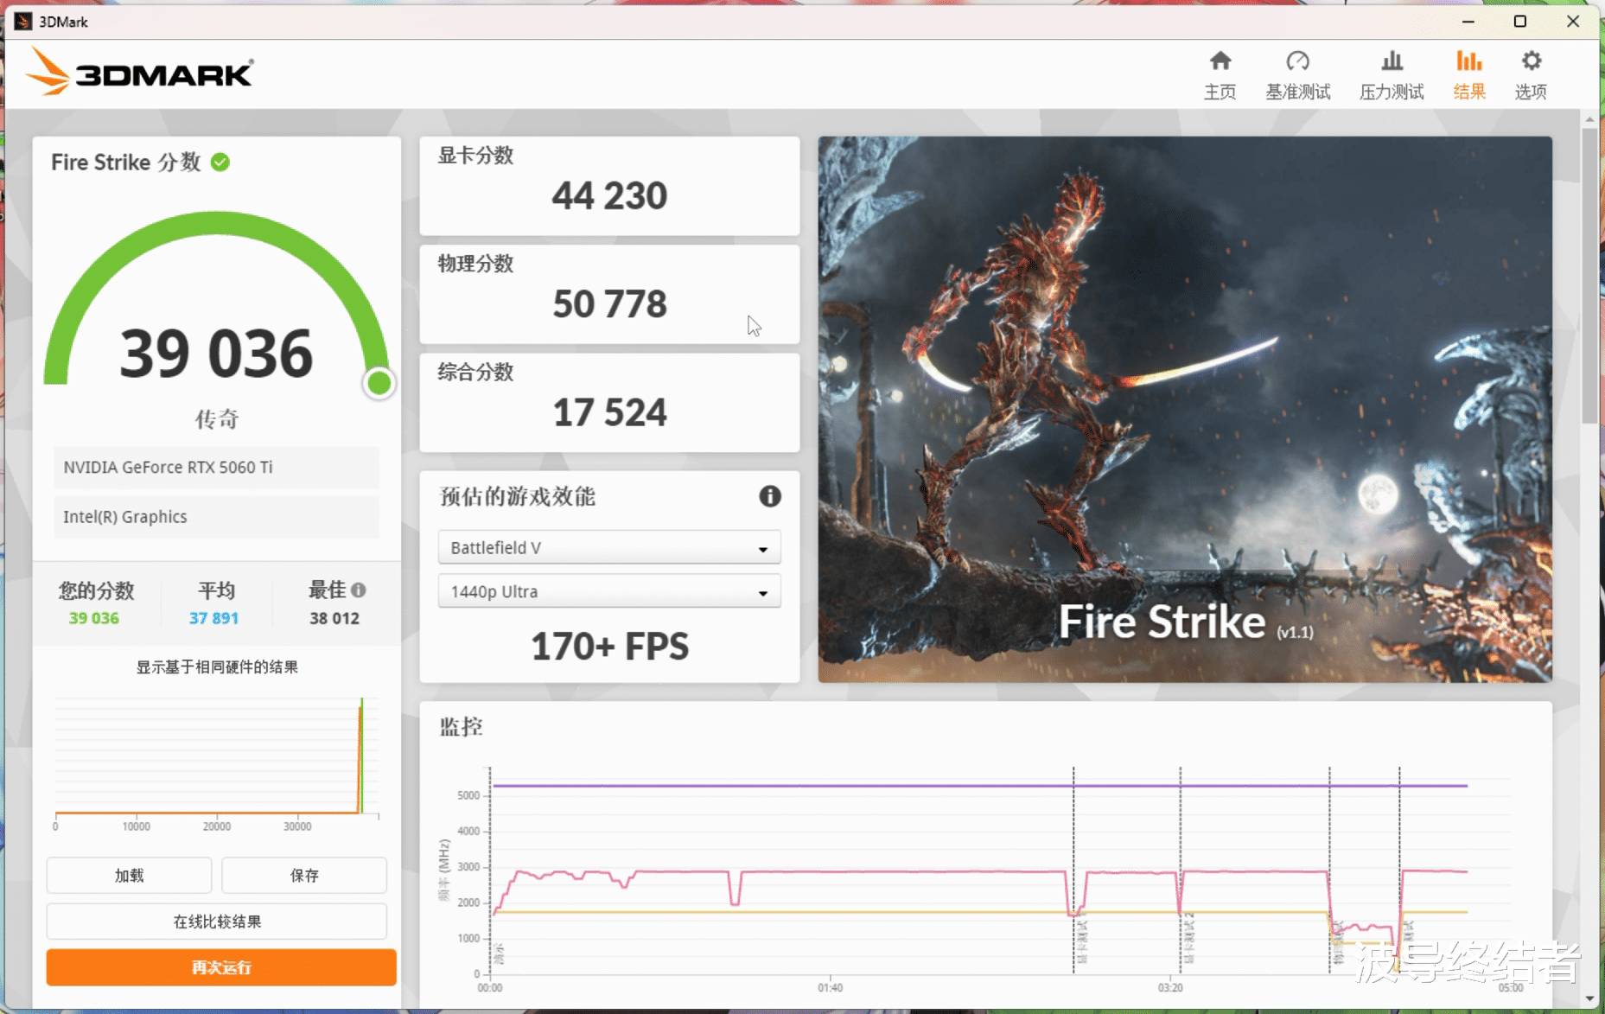Click the Fire Strike 分数 heading
Screen dimensions: 1605x1014
click(125, 162)
